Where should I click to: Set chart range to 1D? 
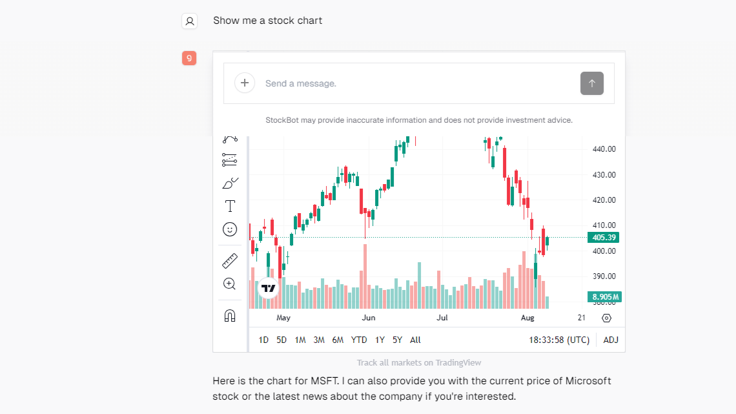(263, 340)
